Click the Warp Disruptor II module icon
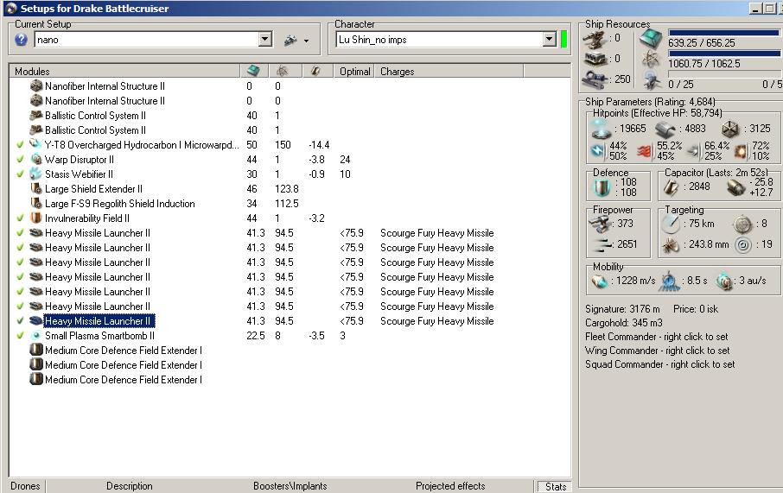The width and height of the screenshot is (783, 493). (x=36, y=159)
